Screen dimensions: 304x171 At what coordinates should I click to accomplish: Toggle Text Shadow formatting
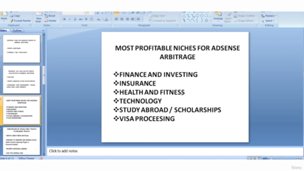click(x=86, y=19)
